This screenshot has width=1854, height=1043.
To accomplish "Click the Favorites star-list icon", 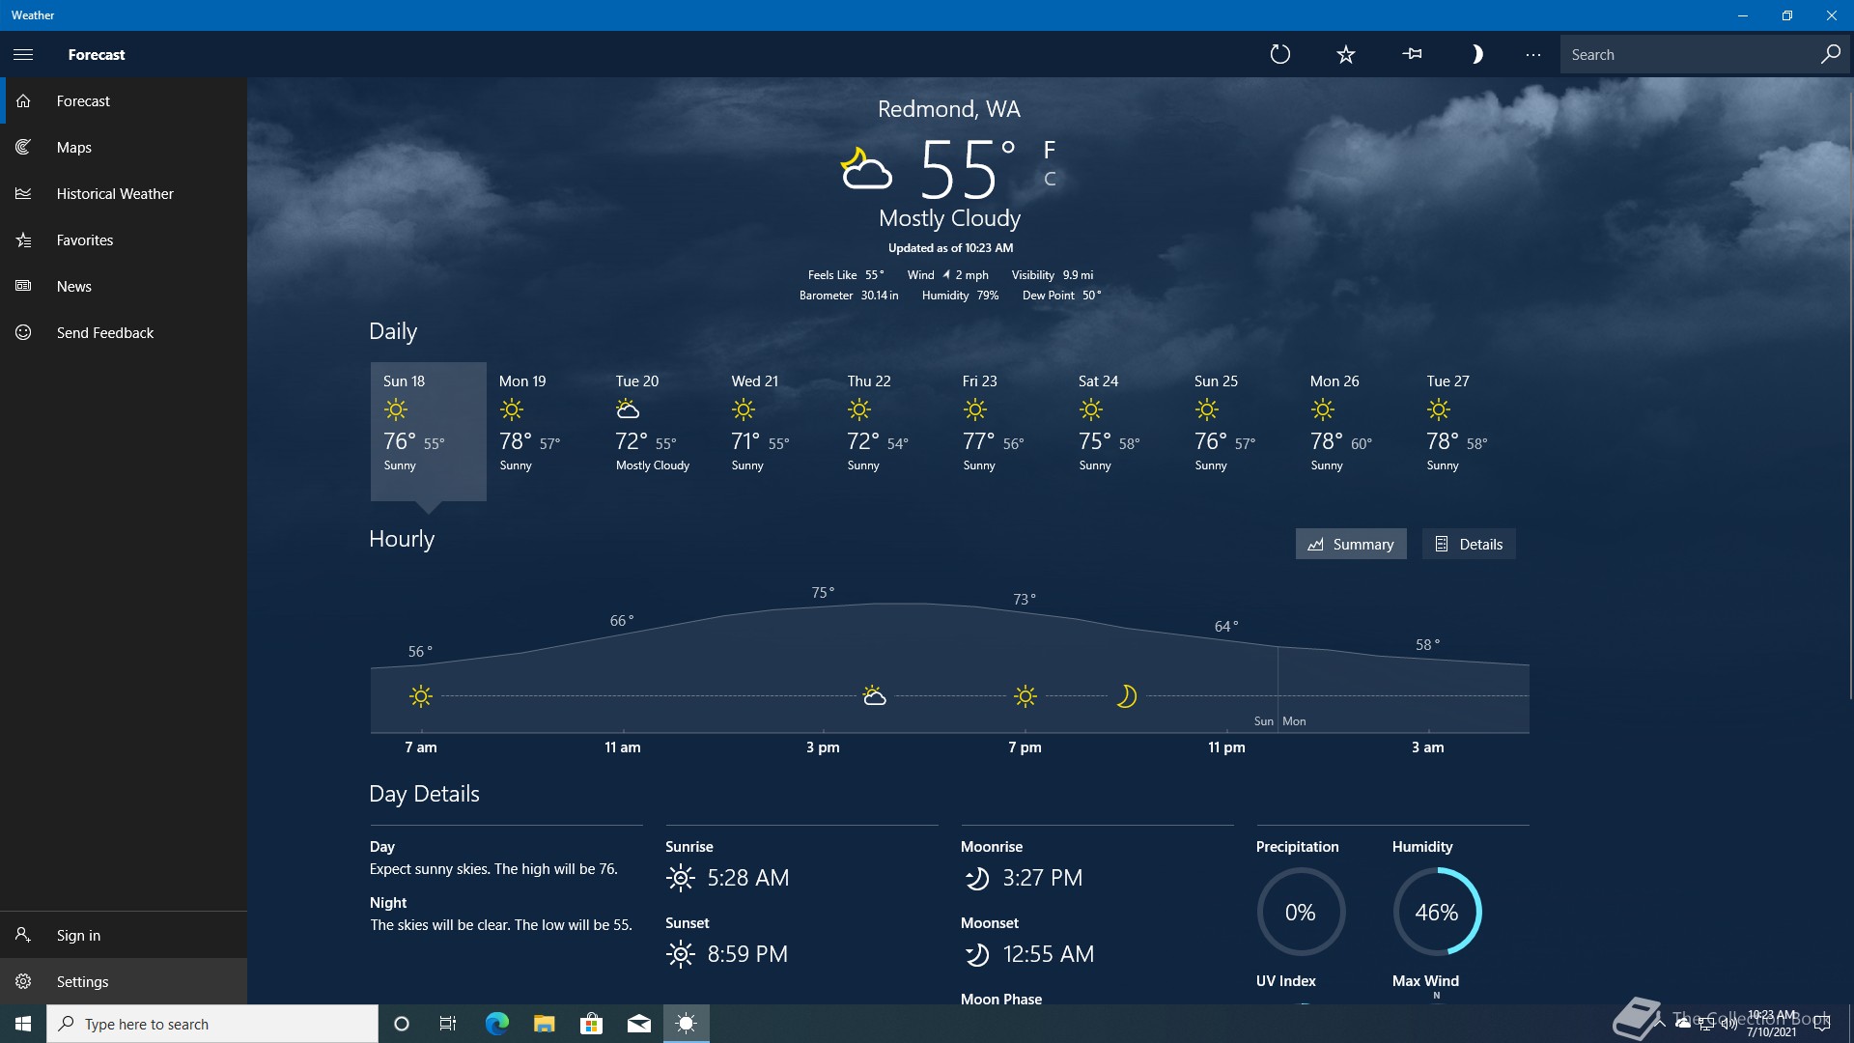I will pos(23,240).
